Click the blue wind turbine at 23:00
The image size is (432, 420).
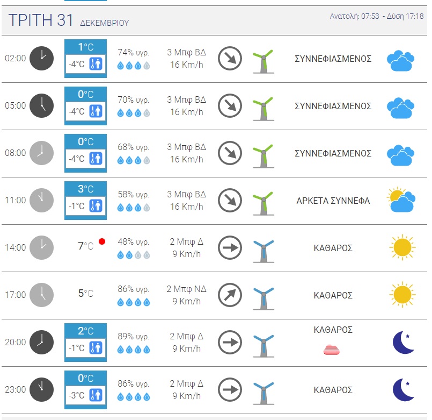pyautogui.click(x=263, y=393)
